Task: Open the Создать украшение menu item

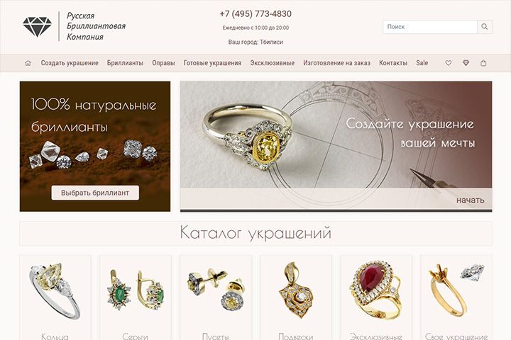Action: [x=70, y=63]
